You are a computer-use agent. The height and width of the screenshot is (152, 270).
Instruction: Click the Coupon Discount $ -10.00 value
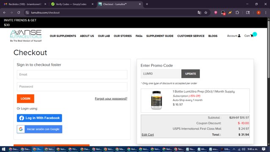click(x=243, y=123)
